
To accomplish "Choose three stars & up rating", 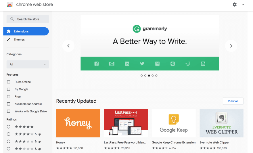I will pyautogui.click(x=9, y=141).
